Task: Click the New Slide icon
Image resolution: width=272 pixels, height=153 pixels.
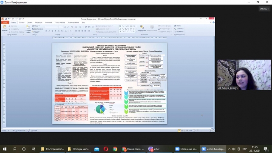Action: [x=28, y=29]
